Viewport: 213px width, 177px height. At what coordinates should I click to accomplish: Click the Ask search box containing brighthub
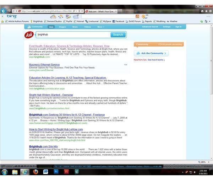[x=73, y=35]
